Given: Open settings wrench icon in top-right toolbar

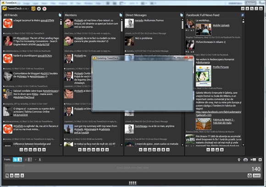Looking at the screenshot, I should point(252,8).
